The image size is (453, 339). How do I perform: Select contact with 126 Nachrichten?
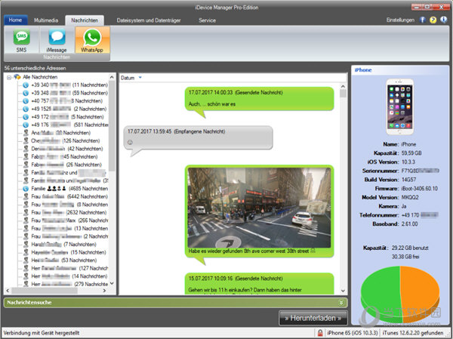[66, 140]
